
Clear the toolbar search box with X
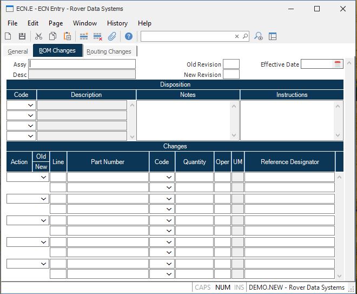(236, 36)
